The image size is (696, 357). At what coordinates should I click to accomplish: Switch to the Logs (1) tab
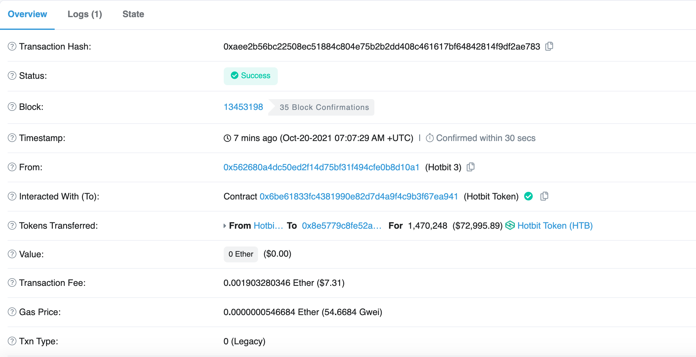85,14
